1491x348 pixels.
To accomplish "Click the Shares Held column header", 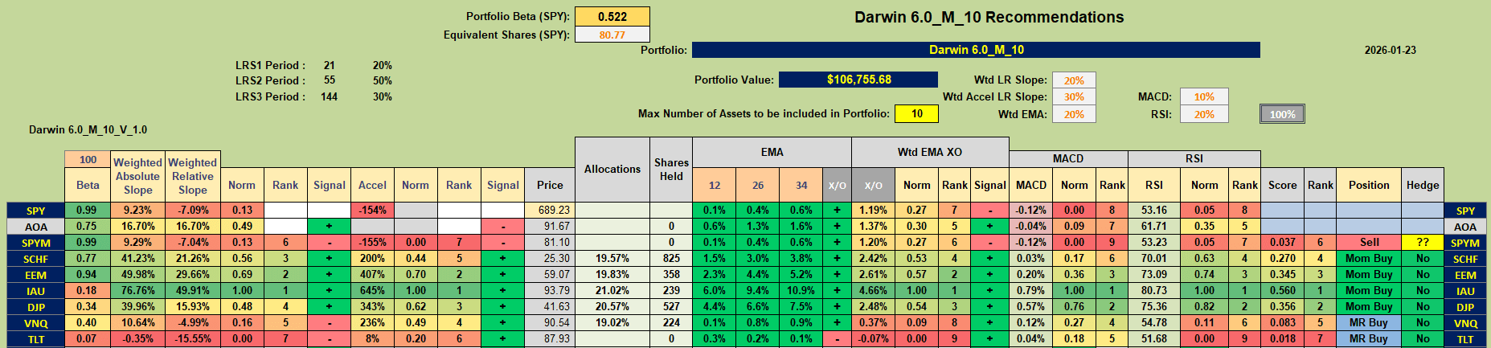I will [x=671, y=169].
